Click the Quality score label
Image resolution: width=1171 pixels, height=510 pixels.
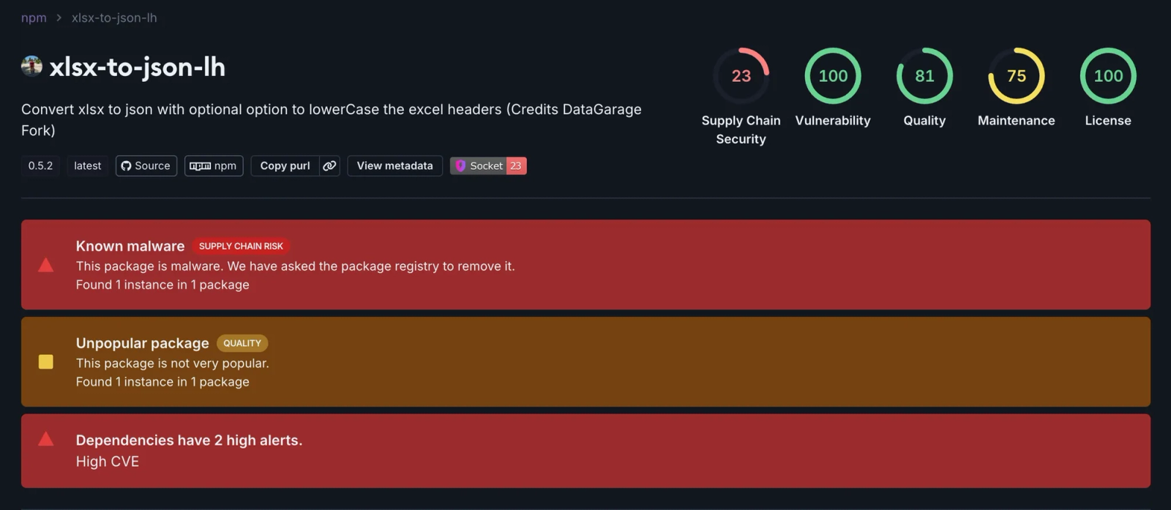[x=924, y=121]
